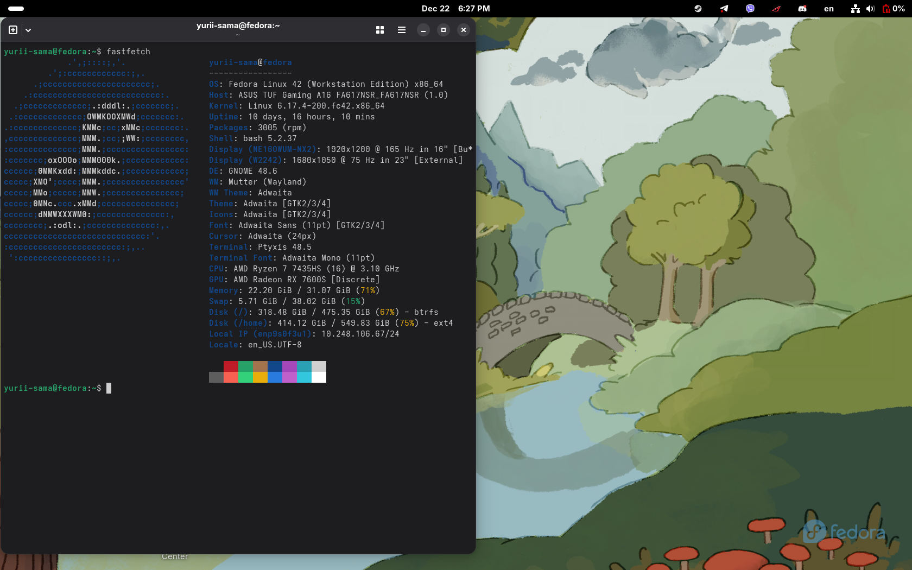Viewport: 912px width, 570px height.
Task: Maximize the terminal window
Action: [444, 30]
